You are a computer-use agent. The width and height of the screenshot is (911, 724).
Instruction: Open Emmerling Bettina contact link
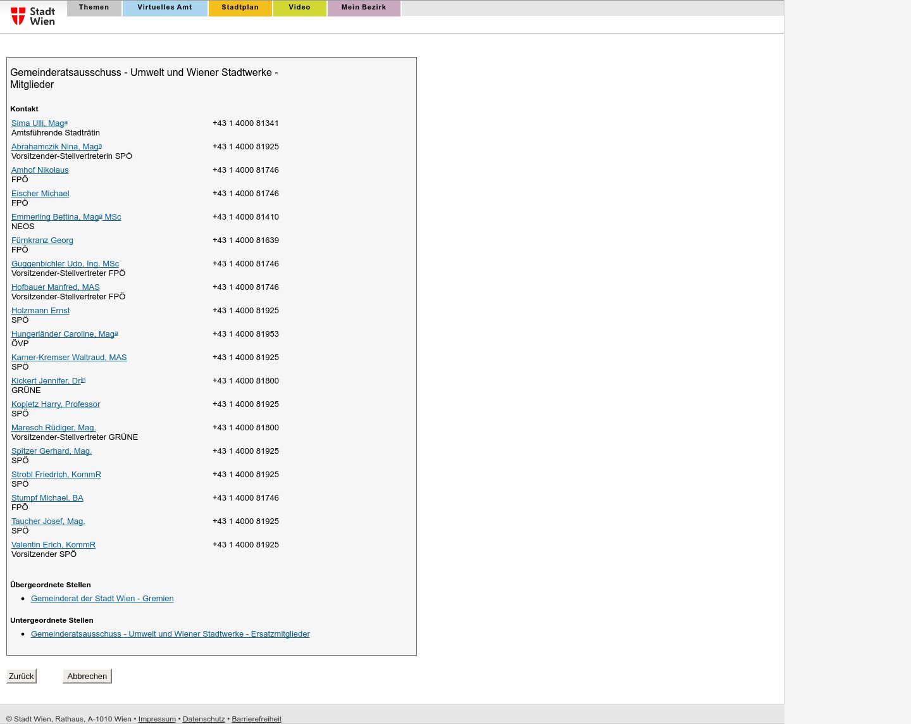click(66, 217)
